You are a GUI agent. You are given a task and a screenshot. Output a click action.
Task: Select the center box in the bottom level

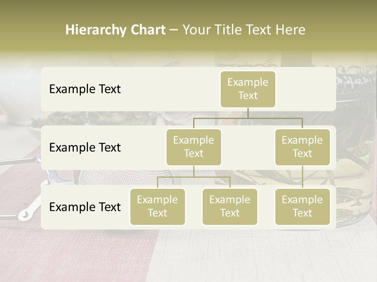230,207
